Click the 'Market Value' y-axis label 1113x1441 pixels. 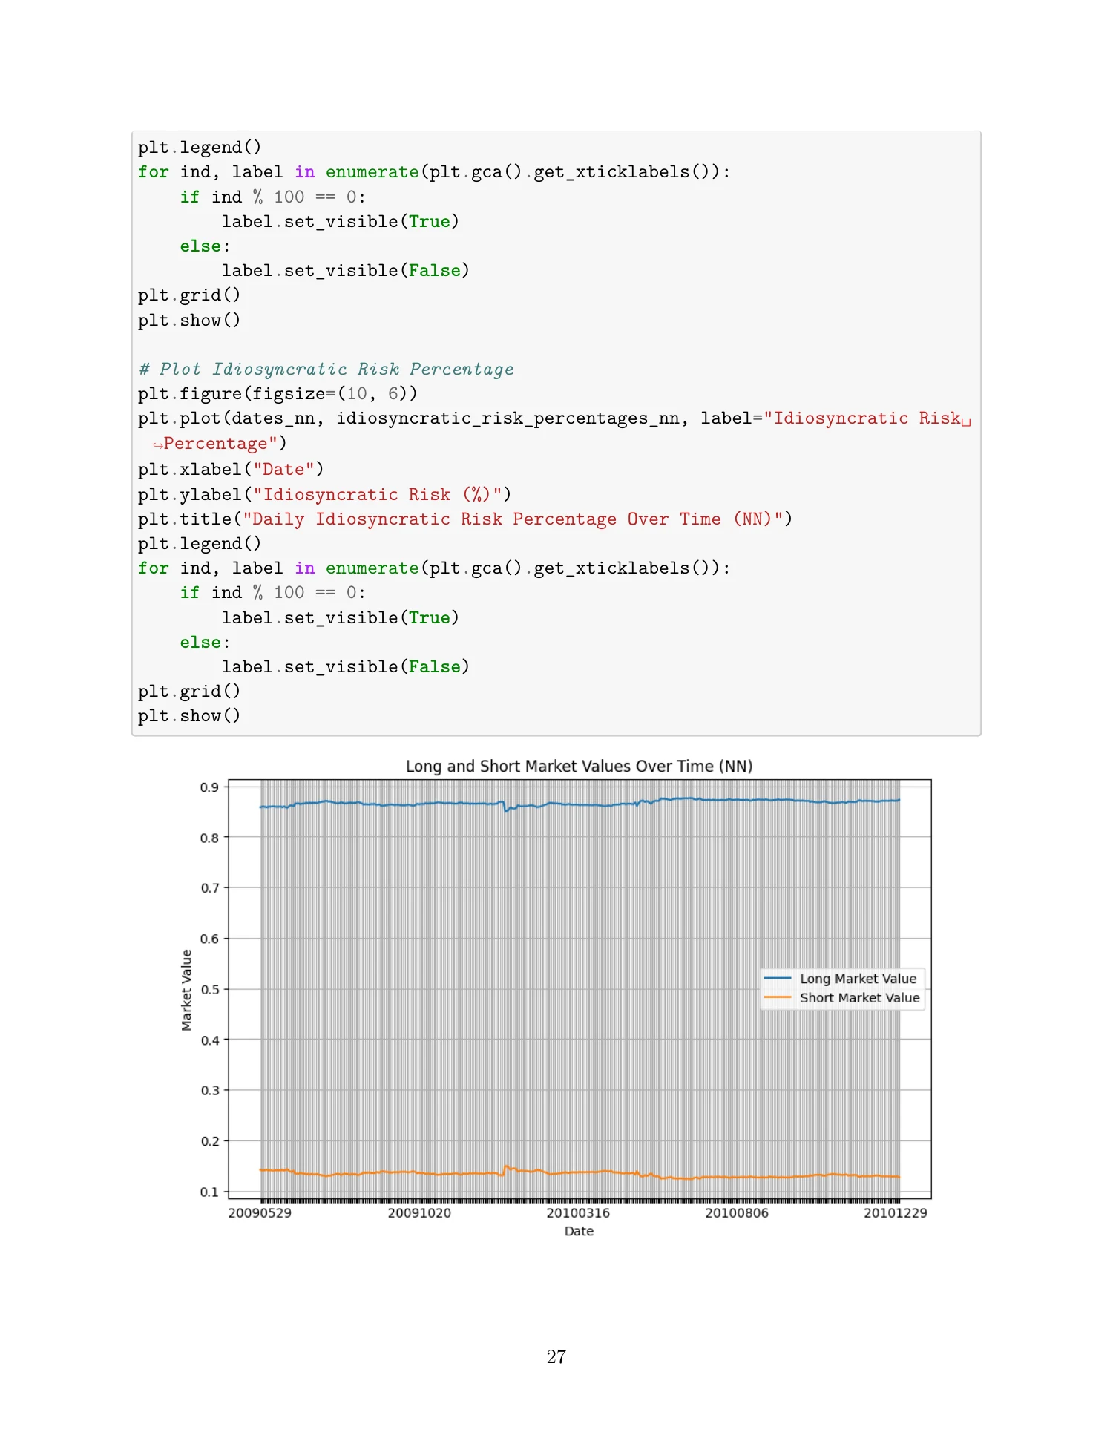click(x=186, y=990)
